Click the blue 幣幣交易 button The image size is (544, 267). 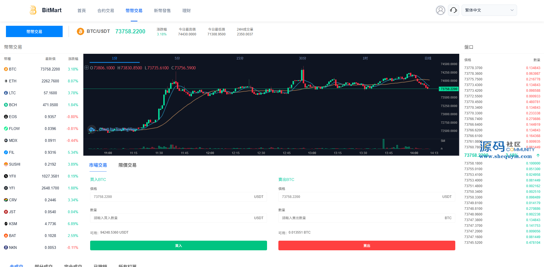click(34, 31)
